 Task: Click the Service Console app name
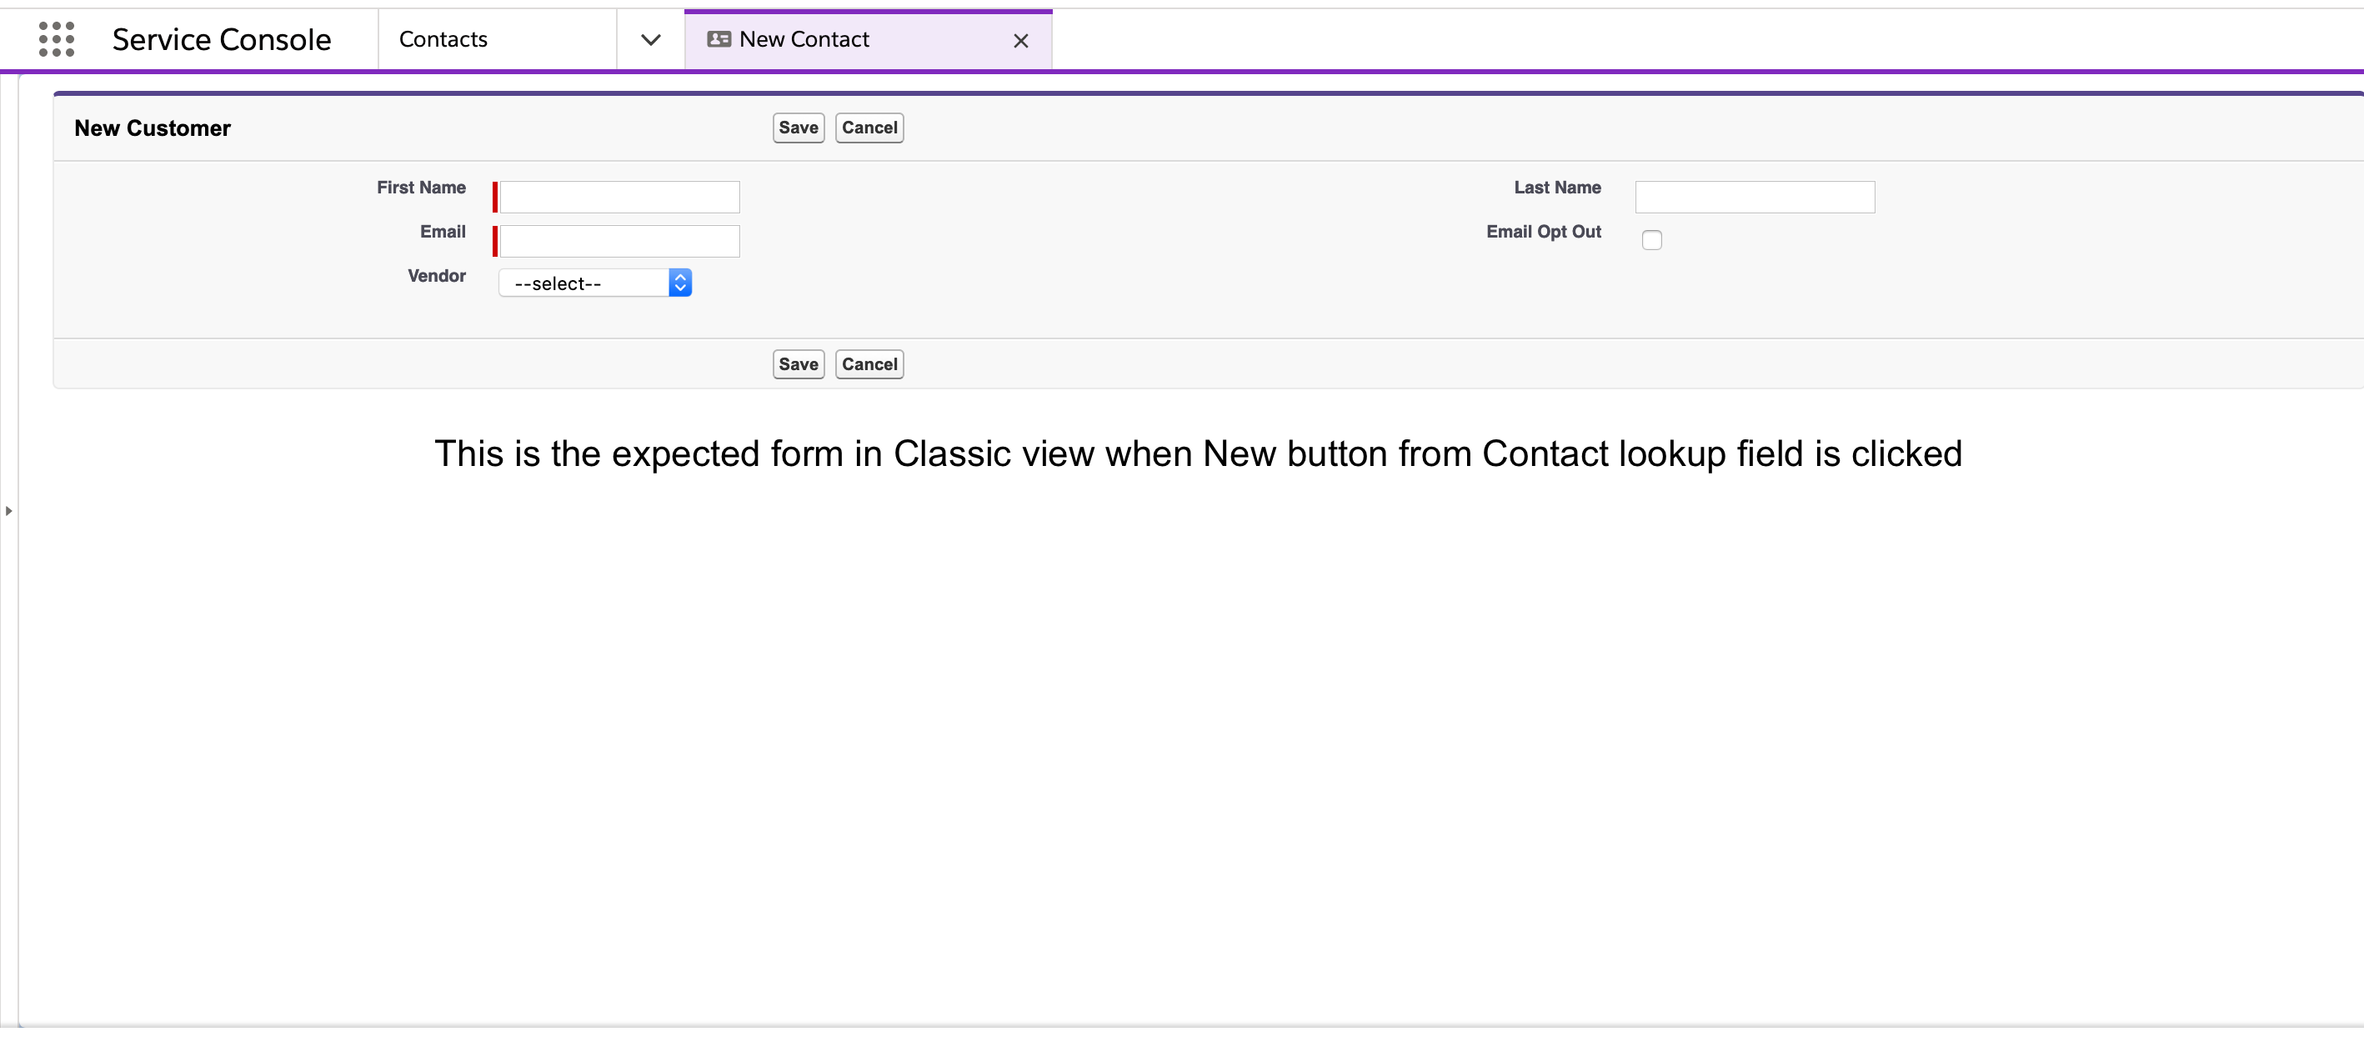pos(221,39)
